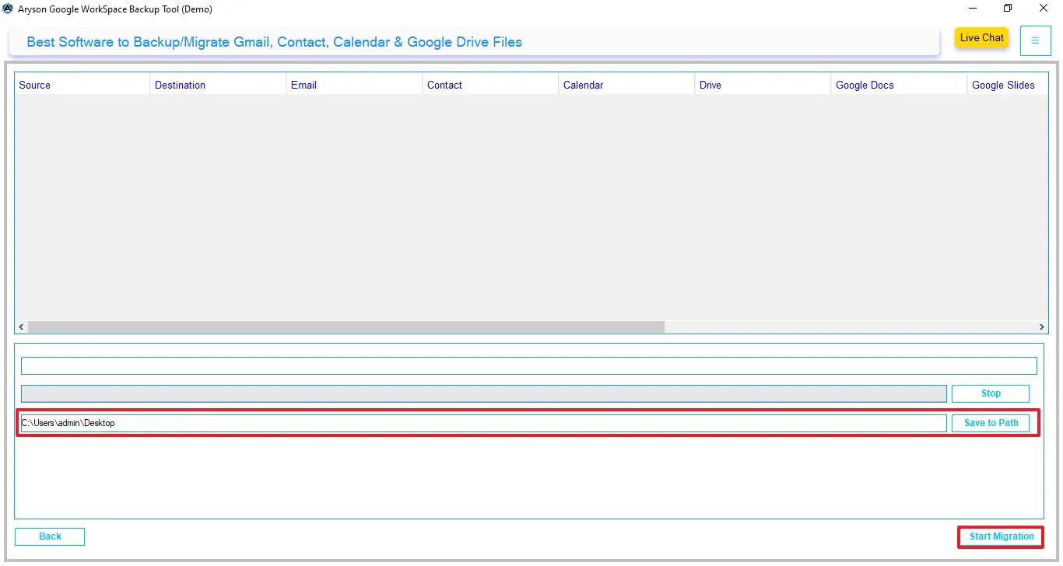1063x566 pixels.
Task: Click the path field showing C:\Users\admin\Desktop
Action: pyautogui.click(x=482, y=422)
